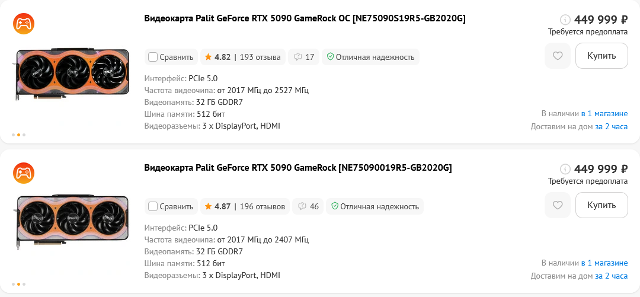Screen dimensions: 640x297
Task: Open Palit RTX 5090 GameRock OC title link
Action: pyautogui.click(x=305, y=18)
